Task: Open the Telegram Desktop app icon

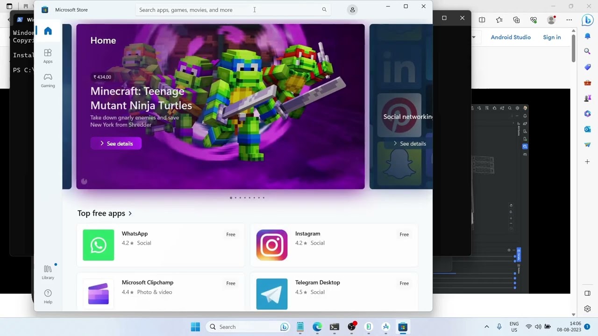Action: pos(272,294)
